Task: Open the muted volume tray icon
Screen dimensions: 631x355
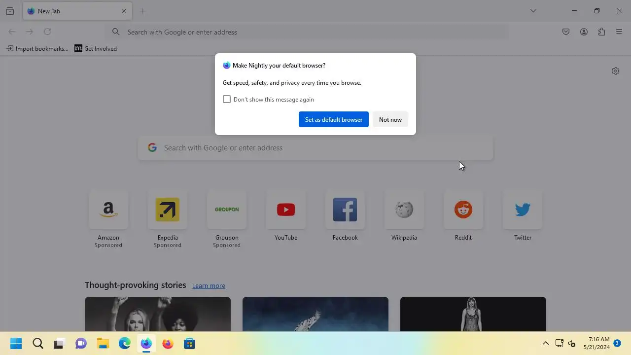Action: click(x=572, y=343)
